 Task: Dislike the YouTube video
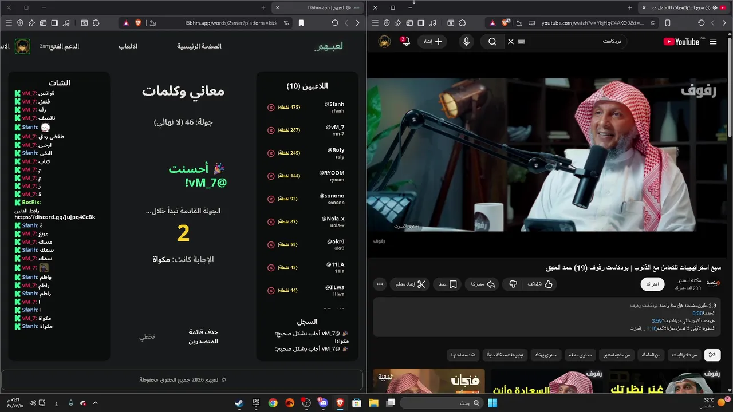click(x=513, y=284)
